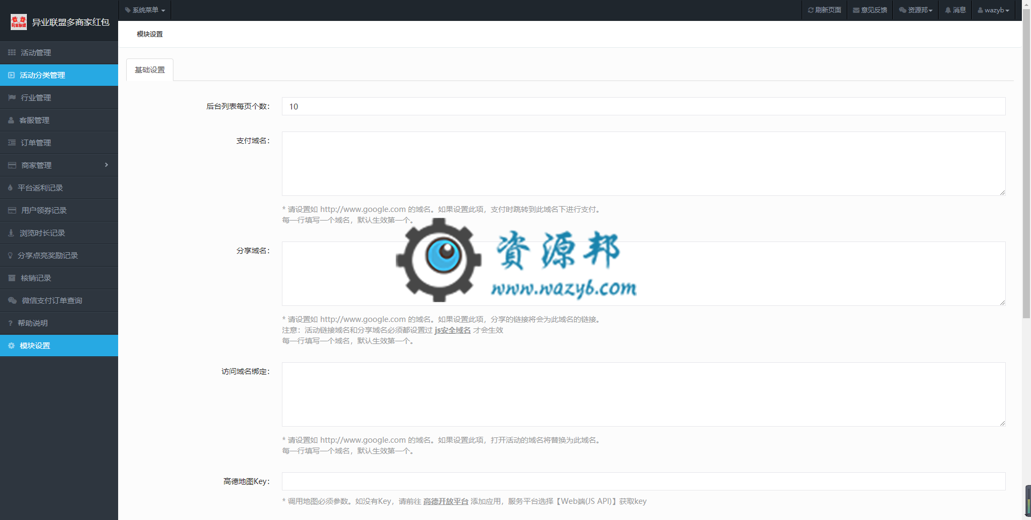
Task: Open 分享点亮奖励记录 in the sidebar
Action: tap(59, 255)
